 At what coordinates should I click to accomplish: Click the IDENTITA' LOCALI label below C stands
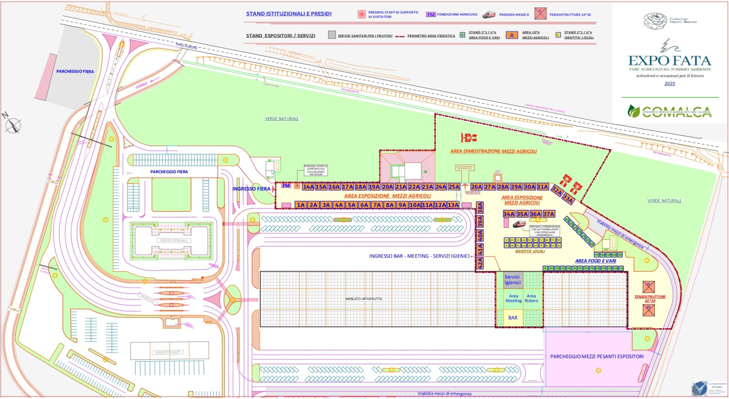tap(530, 251)
